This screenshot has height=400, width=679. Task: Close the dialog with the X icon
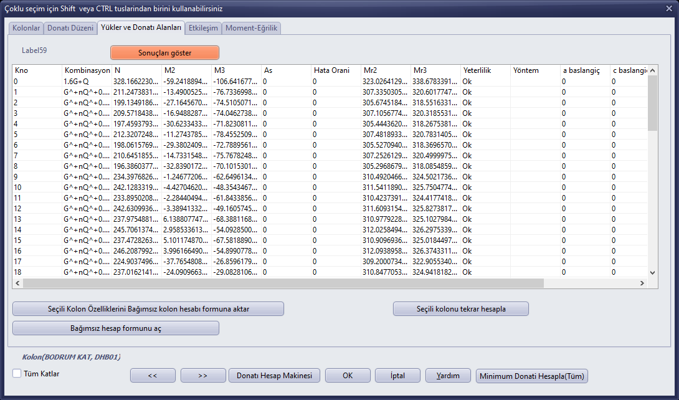[669, 8]
